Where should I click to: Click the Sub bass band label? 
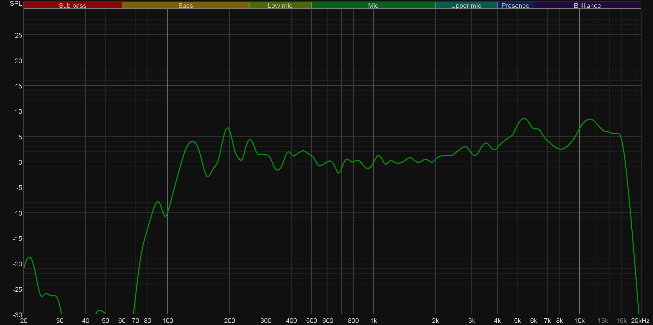point(72,5)
